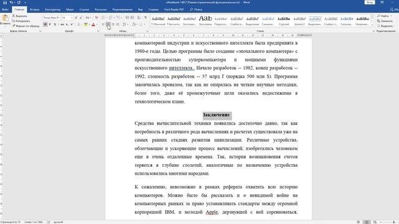Image resolution: width=399 pixels, height=224 pixels.
Task: Open the Foxit Reader PDF tab
Action: click(174, 9)
